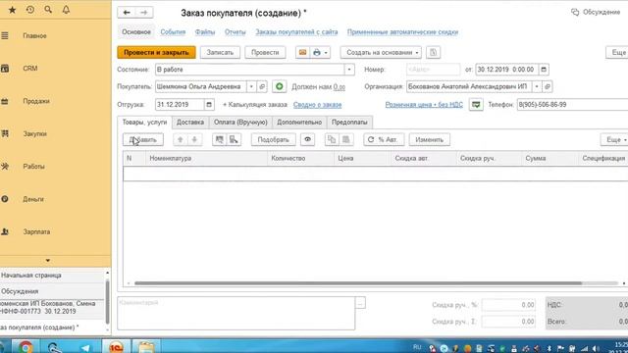Viewport: 628px width, 353px height.
Task: Click the printer icon
Action: point(317,52)
